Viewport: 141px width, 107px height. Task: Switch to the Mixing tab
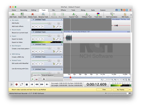click(83, 10)
